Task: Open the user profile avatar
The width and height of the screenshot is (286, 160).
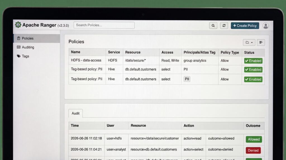Action: [266, 26]
